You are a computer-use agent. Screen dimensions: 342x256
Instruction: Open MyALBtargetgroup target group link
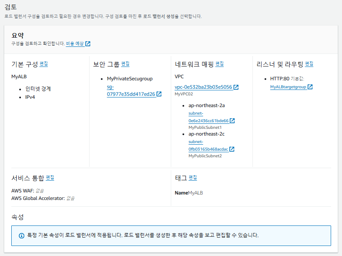pos(288,87)
